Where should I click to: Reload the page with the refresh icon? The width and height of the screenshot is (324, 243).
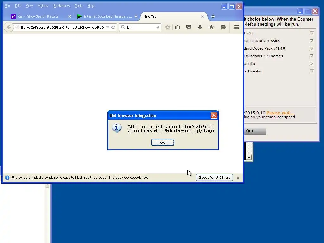(113, 27)
